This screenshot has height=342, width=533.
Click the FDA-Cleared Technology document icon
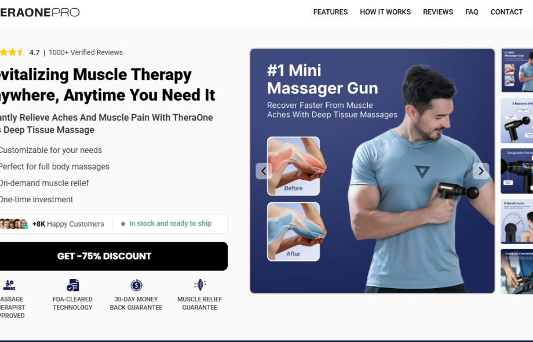(73, 285)
